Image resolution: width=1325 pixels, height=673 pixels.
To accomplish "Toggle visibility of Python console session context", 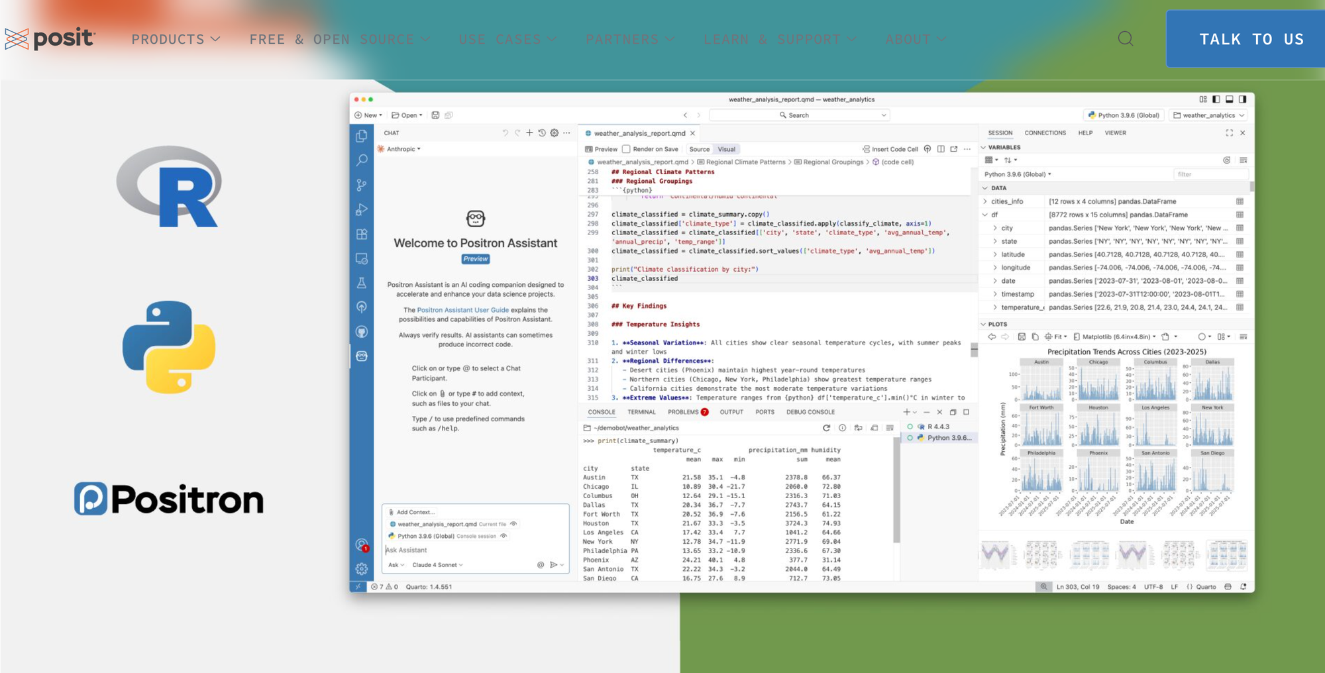I will coord(503,536).
